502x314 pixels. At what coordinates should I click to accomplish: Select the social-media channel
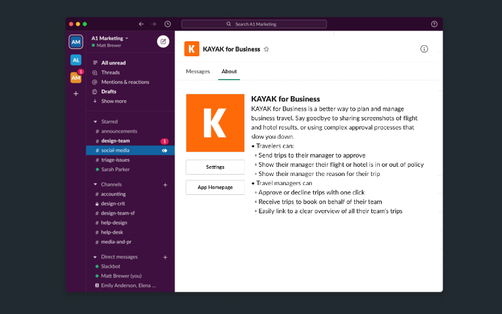point(130,150)
